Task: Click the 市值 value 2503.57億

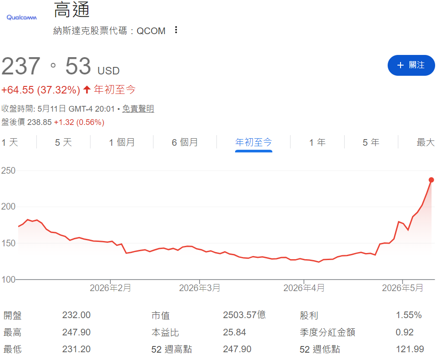Action: pos(244,315)
